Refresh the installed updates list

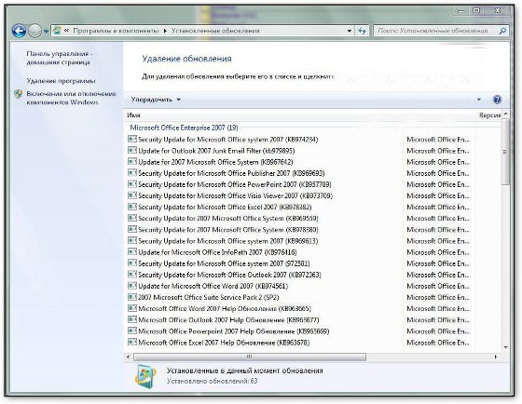[x=362, y=31]
